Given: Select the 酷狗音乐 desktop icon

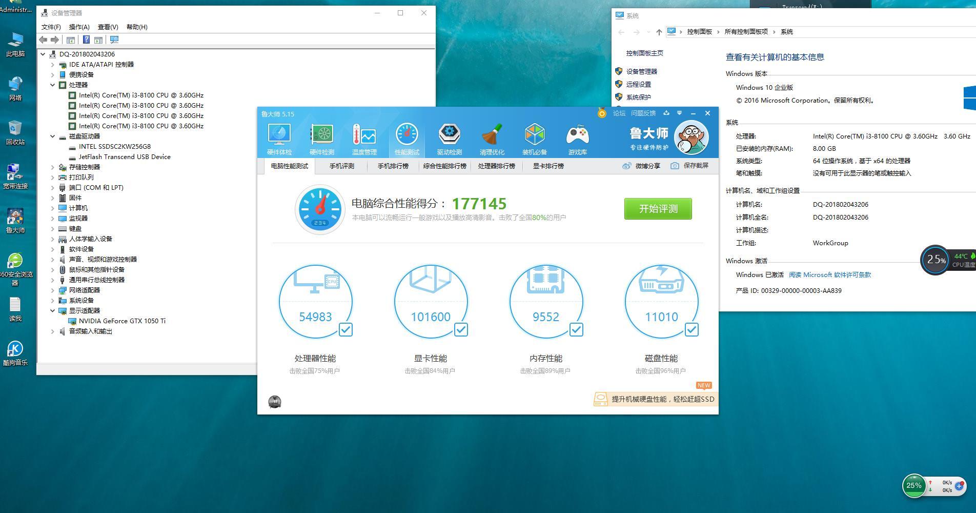Looking at the screenshot, I should (15, 353).
